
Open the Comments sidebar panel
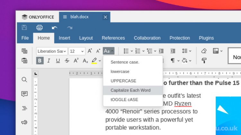point(24,94)
